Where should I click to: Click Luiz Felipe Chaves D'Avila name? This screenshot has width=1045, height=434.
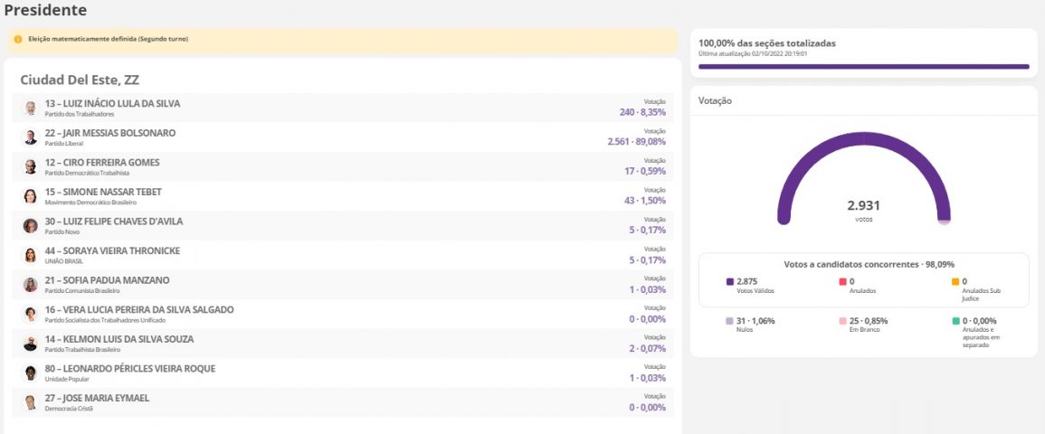pos(113,222)
